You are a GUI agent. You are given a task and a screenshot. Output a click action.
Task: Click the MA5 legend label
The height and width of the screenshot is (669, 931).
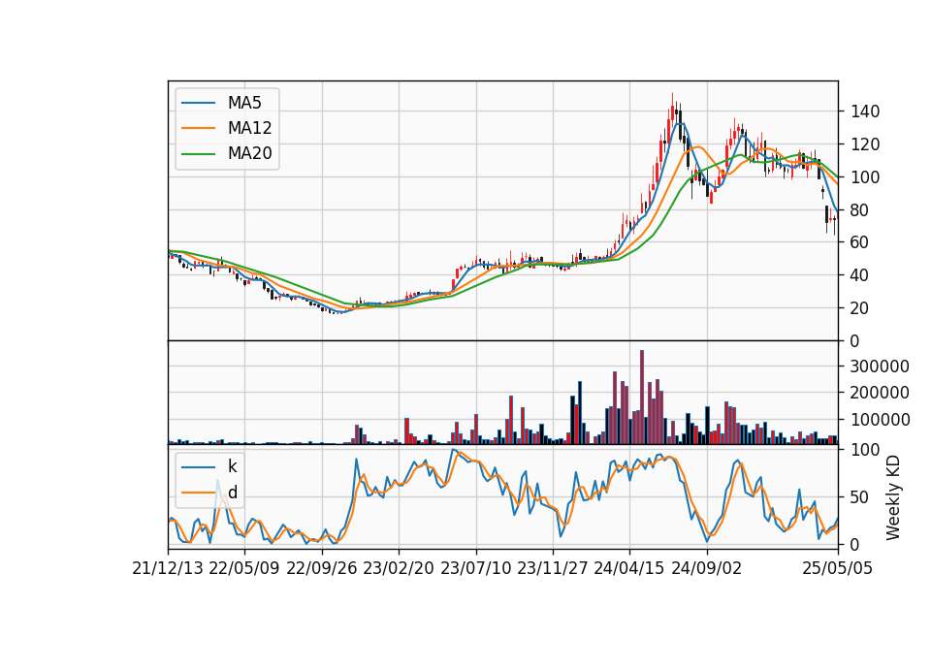tap(244, 103)
